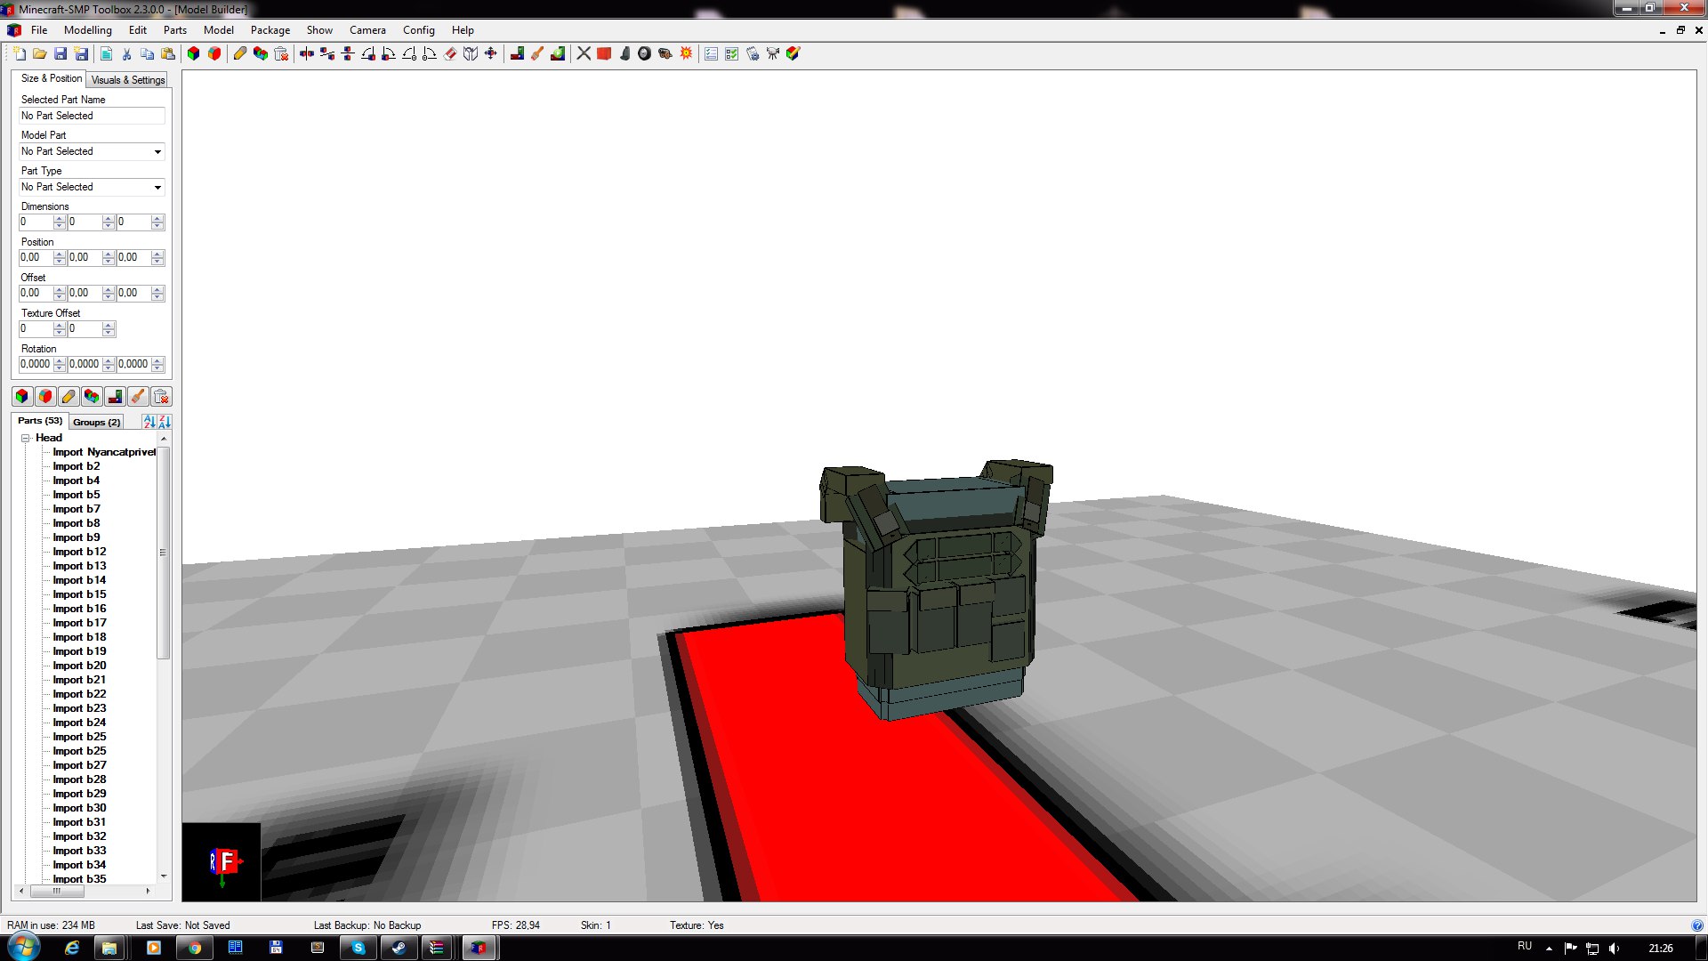The width and height of the screenshot is (1708, 961).
Task: Open the Part Type dropdown
Action: [157, 188]
